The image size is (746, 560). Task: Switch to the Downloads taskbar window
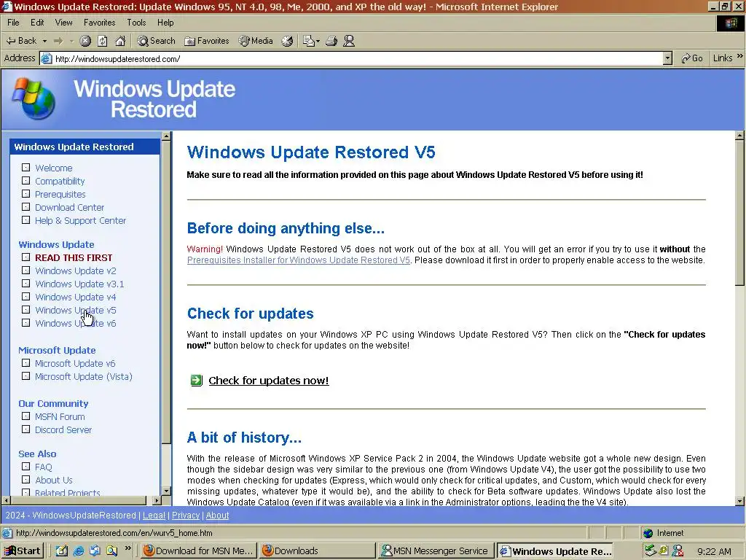[x=316, y=551]
